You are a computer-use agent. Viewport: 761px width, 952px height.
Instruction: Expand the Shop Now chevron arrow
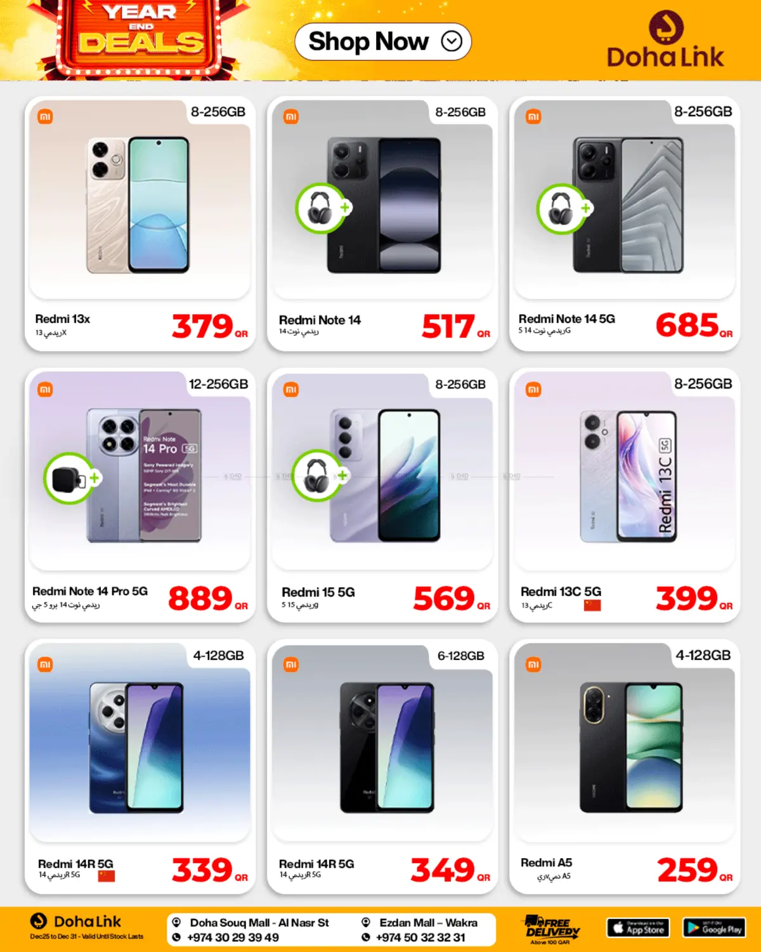[452, 42]
